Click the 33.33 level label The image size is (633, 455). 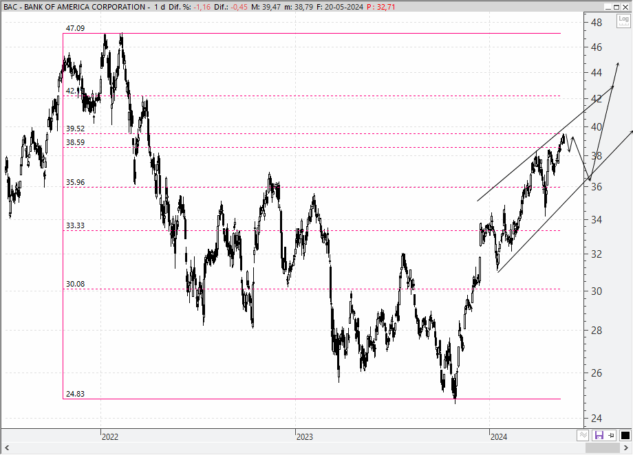pyautogui.click(x=75, y=225)
